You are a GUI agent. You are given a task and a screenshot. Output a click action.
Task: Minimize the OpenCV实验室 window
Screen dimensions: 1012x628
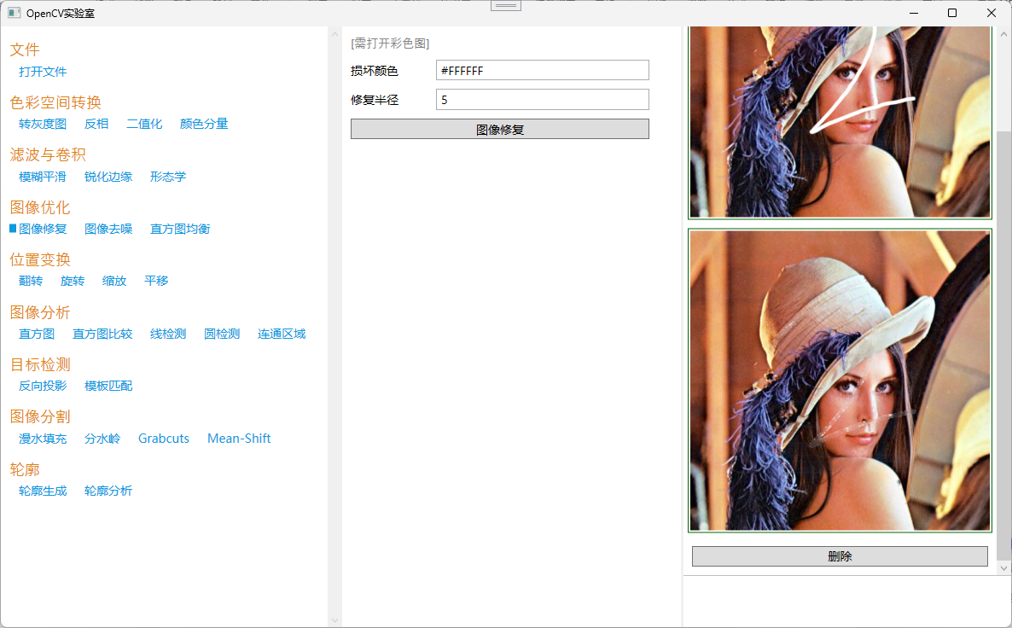point(914,13)
